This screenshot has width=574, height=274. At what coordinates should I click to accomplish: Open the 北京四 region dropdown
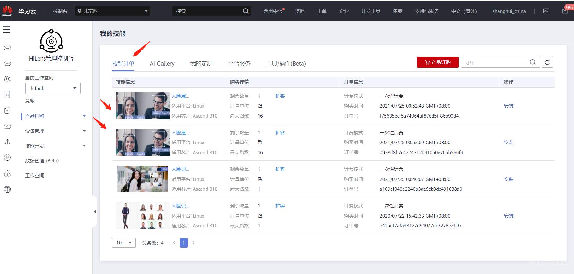point(113,11)
